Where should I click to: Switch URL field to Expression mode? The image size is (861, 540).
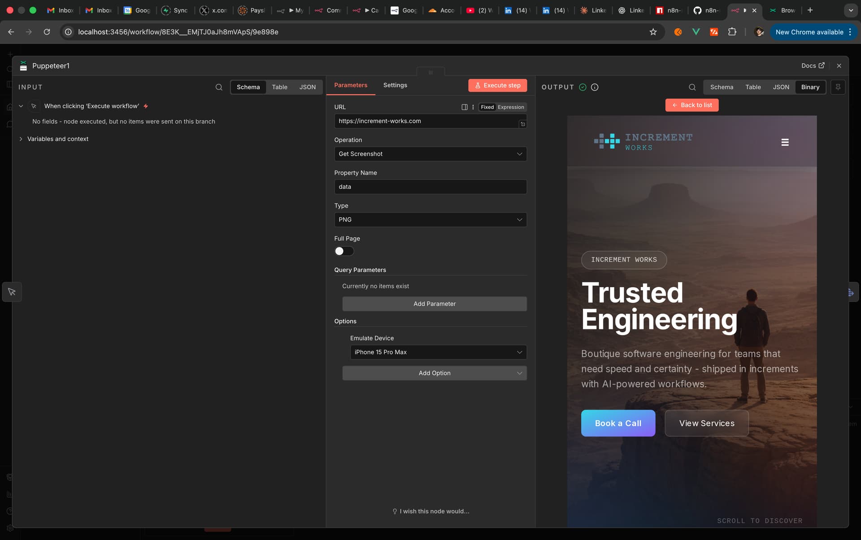pyautogui.click(x=511, y=107)
